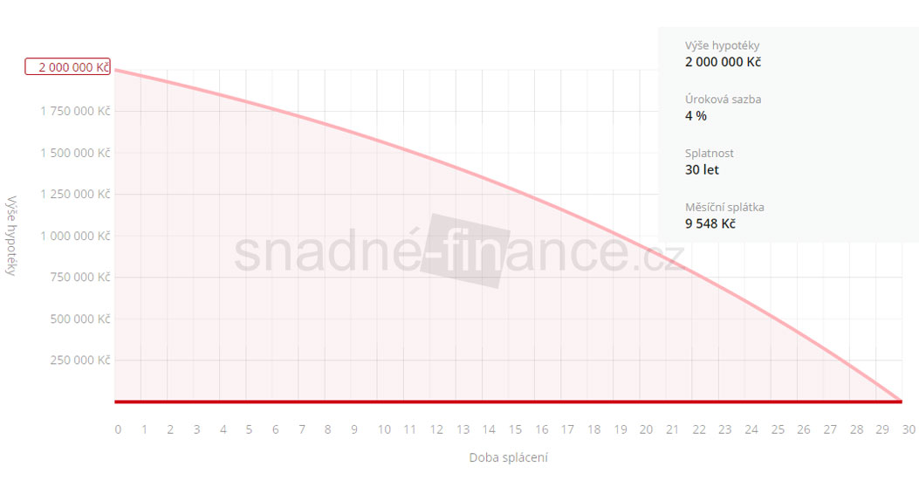
Task: Click the "Měsíční splátka" label in the panel
Action: (724, 207)
